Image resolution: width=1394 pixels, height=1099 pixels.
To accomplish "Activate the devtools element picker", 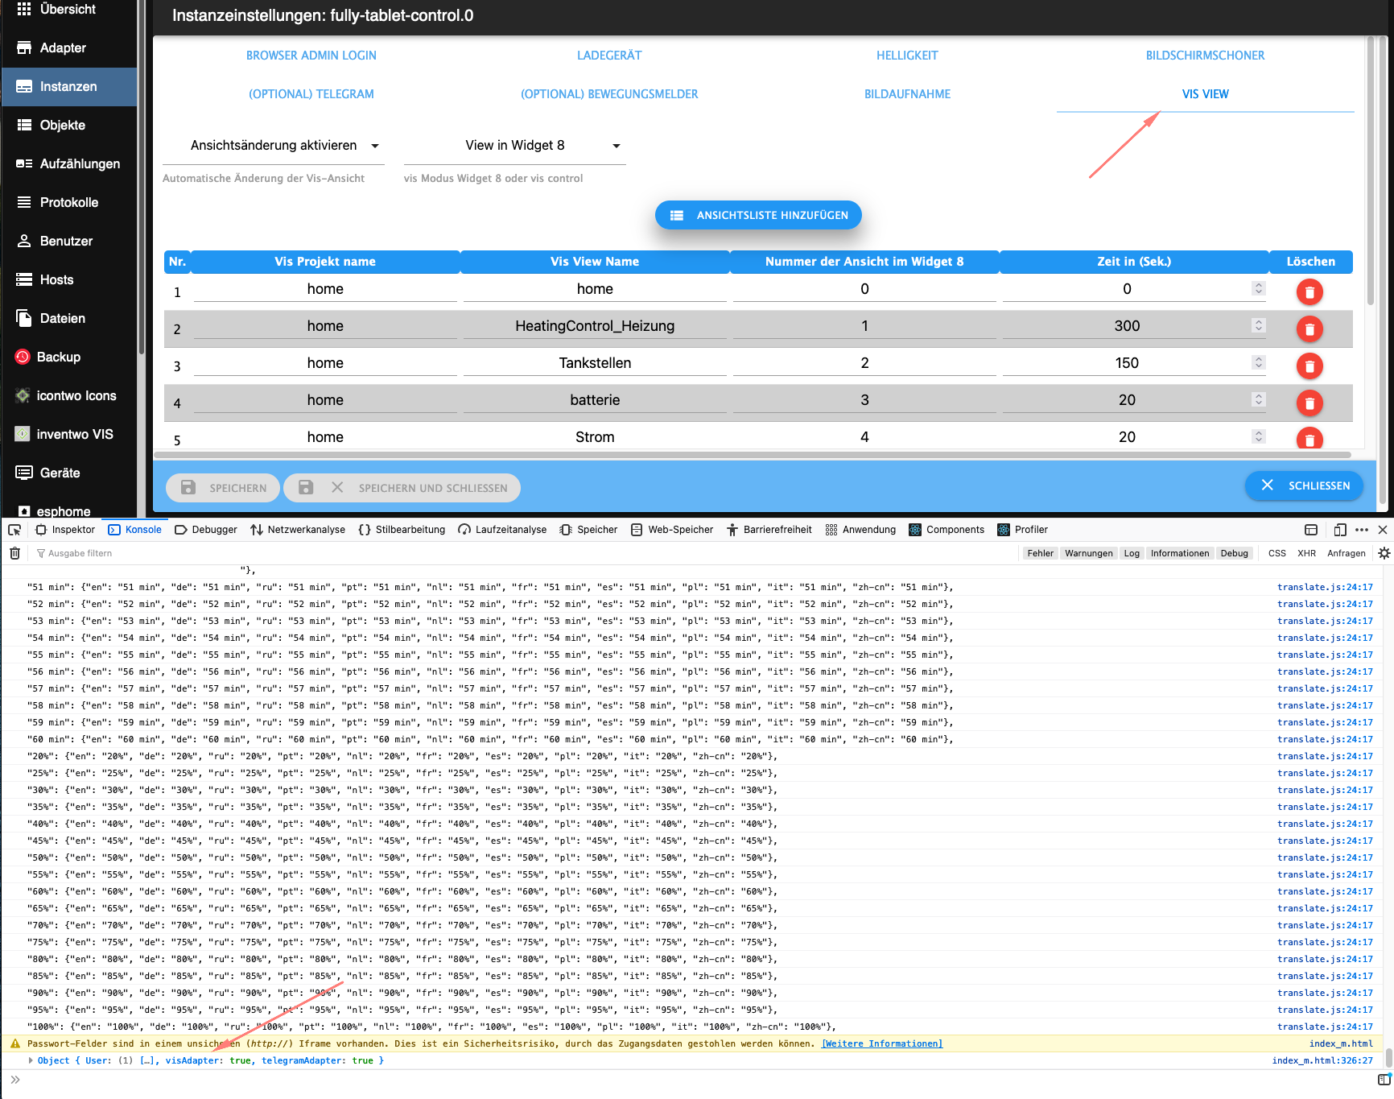I will tap(14, 530).
